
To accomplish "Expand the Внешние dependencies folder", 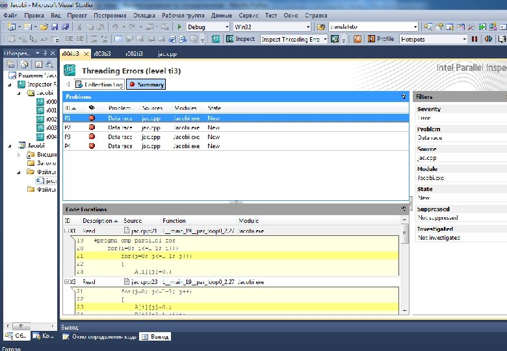I will pos(19,155).
